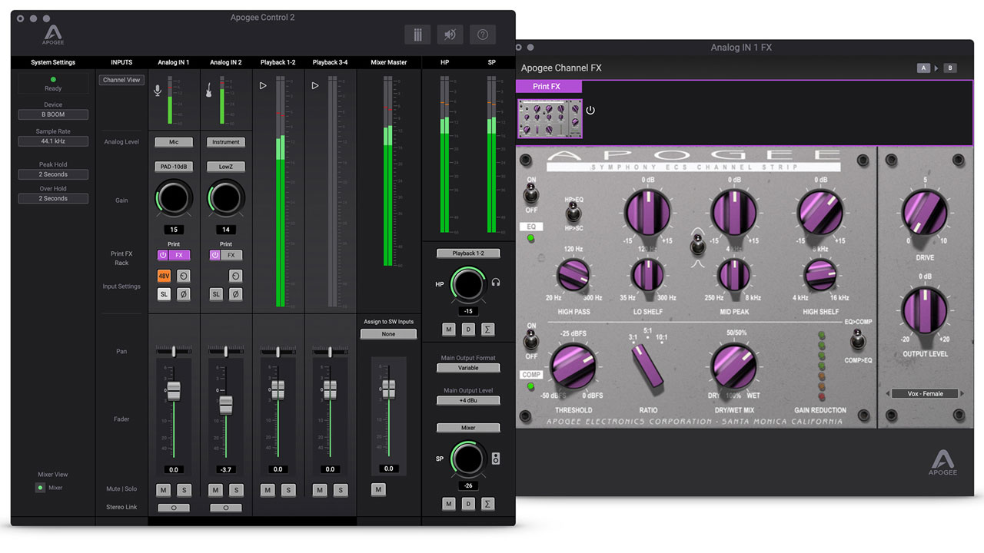Toggle plugin power next to thumbnail
Image resolution: width=984 pixels, height=553 pixels.
(590, 111)
